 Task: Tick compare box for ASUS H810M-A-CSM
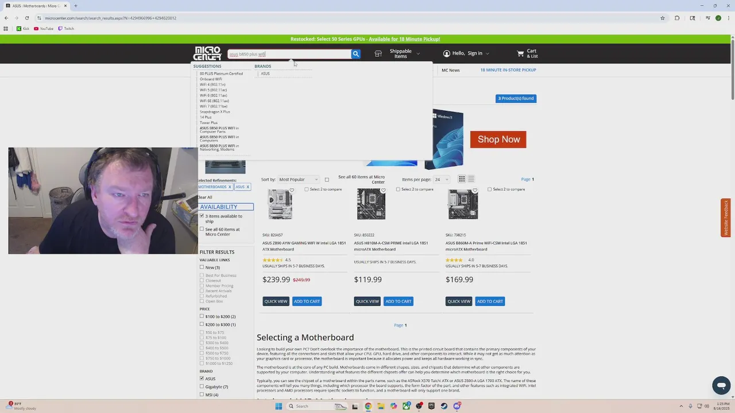coord(398,189)
